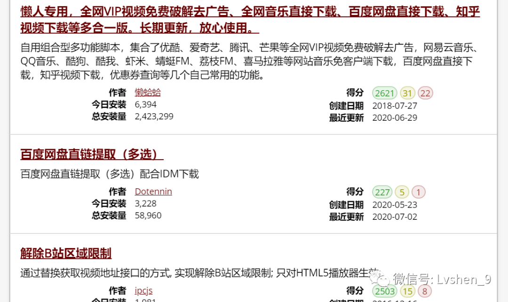Select updated date 2020-06-29

click(x=395, y=118)
